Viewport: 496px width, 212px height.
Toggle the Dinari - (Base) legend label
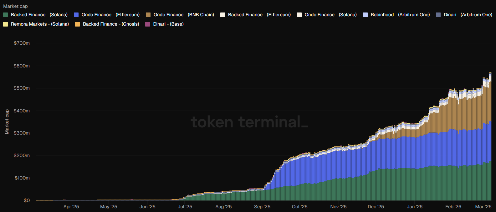pyautogui.click(x=168, y=24)
